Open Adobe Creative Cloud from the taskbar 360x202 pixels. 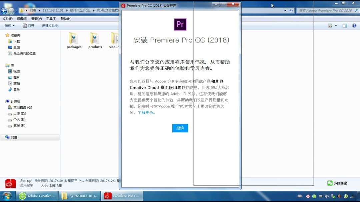point(37,196)
